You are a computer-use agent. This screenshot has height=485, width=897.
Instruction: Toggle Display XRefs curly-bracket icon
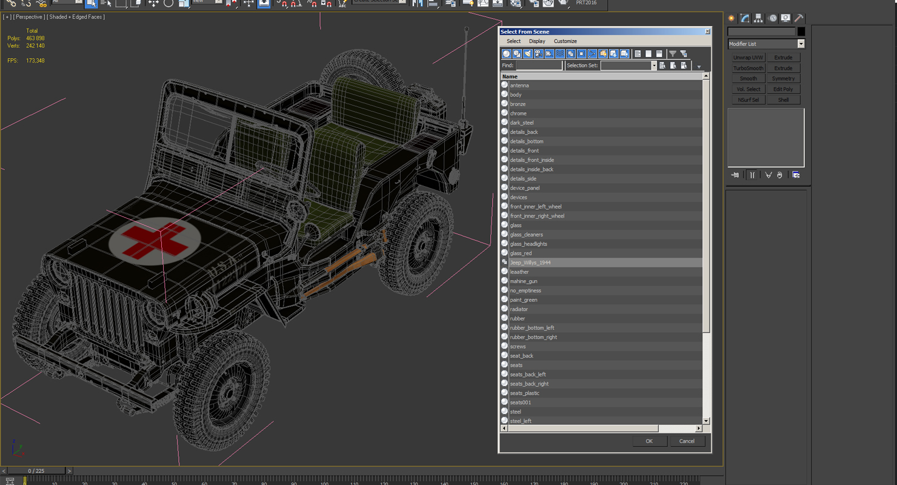581,54
